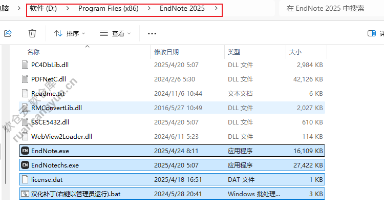This screenshot has width=384, height=210.
Task: Click the EndNote.exe application icon
Action: pyautogui.click(x=25, y=151)
